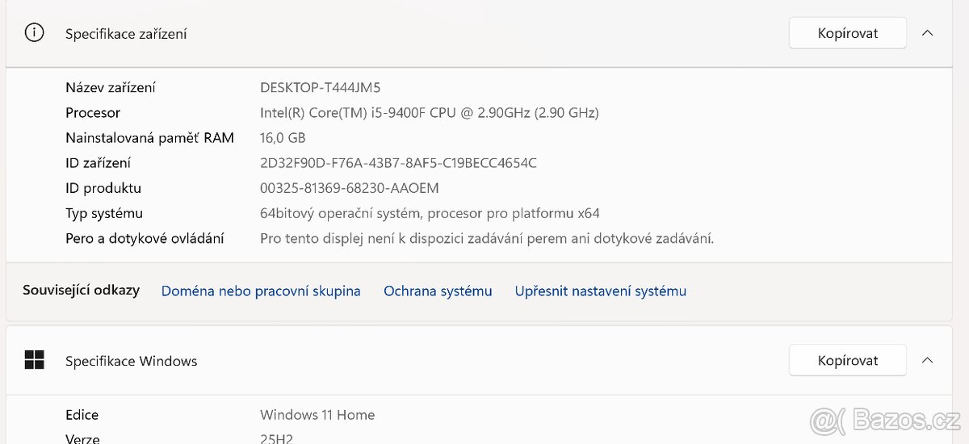The width and height of the screenshot is (969, 444).
Task: Click the Specifikace zařízení section title
Action: pyautogui.click(x=126, y=34)
